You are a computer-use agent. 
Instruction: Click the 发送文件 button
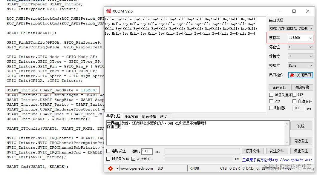277,151
